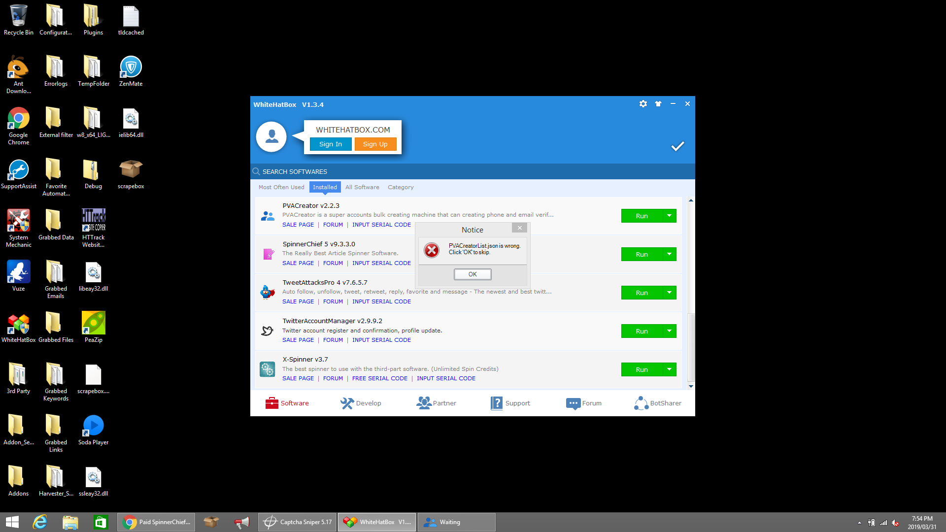The height and width of the screenshot is (532, 946).
Task: Open WhiteHatBox settings gear icon
Action: [x=643, y=104]
